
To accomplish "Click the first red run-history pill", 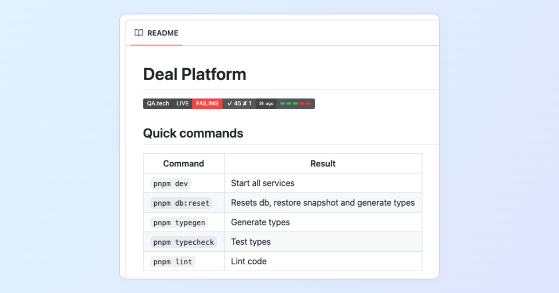I will point(302,103).
